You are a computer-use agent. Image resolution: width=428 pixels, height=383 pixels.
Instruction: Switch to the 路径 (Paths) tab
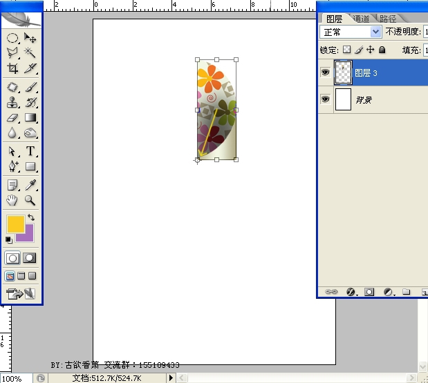[388, 19]
